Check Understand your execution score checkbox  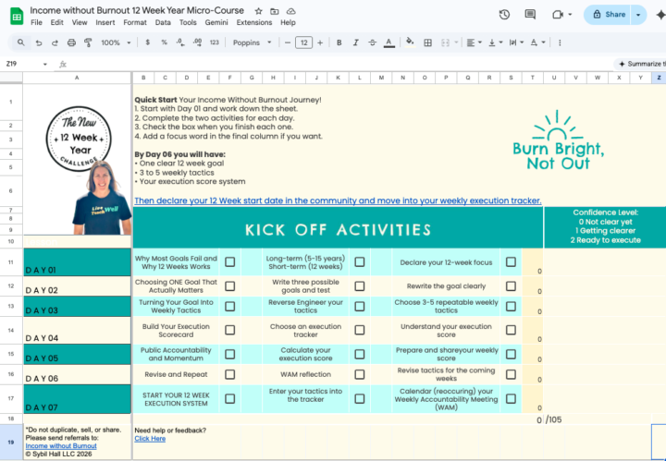[x=511, y=330]
